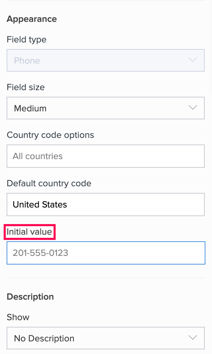Click the Field type label
Image resolution: width=212 pixels, height=354 pixels.
pos(26,39)
